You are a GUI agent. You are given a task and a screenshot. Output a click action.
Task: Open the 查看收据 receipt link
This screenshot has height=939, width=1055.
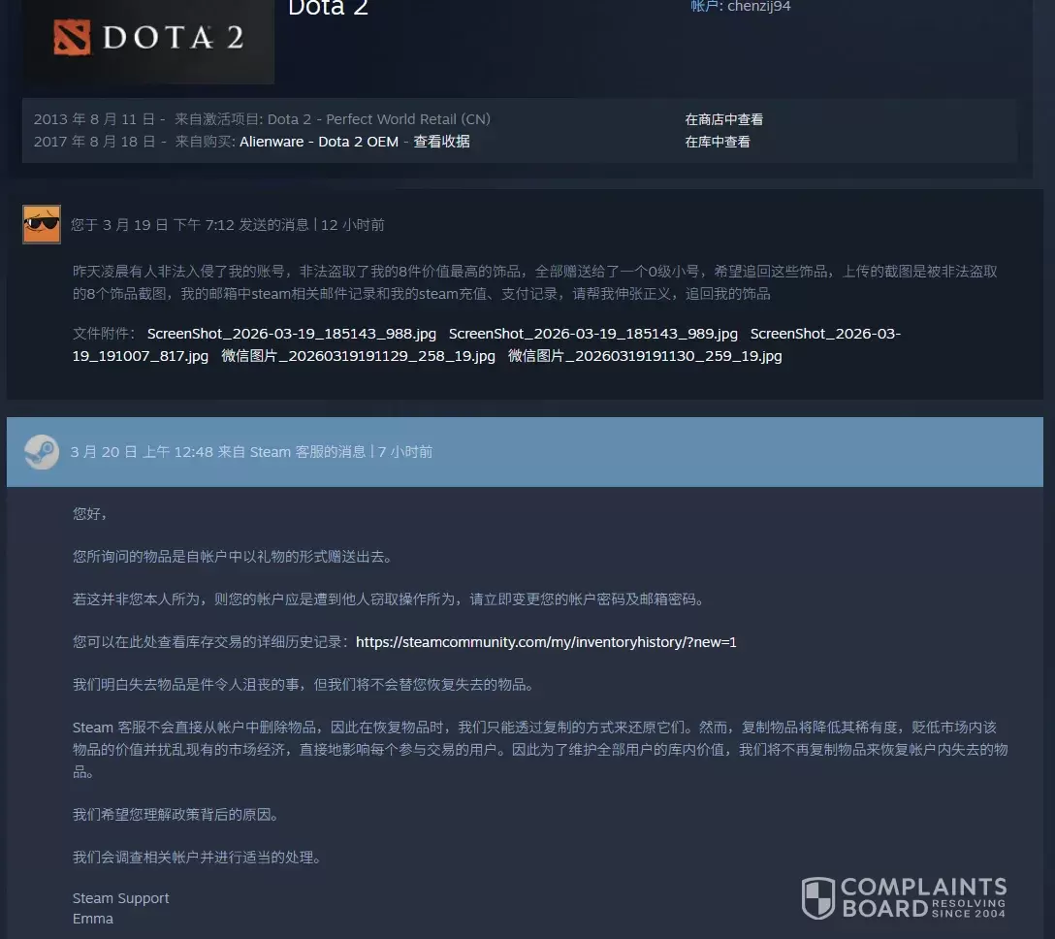441,142
